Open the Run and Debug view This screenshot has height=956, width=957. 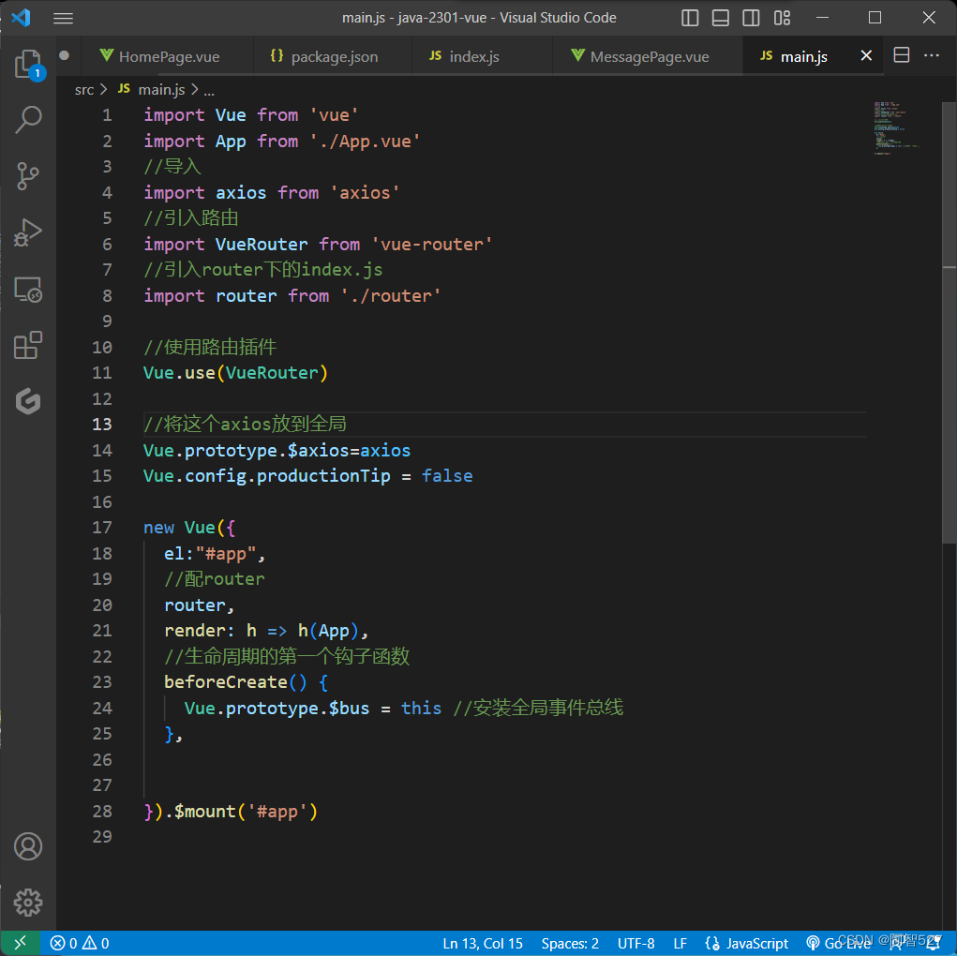point(28,232)
